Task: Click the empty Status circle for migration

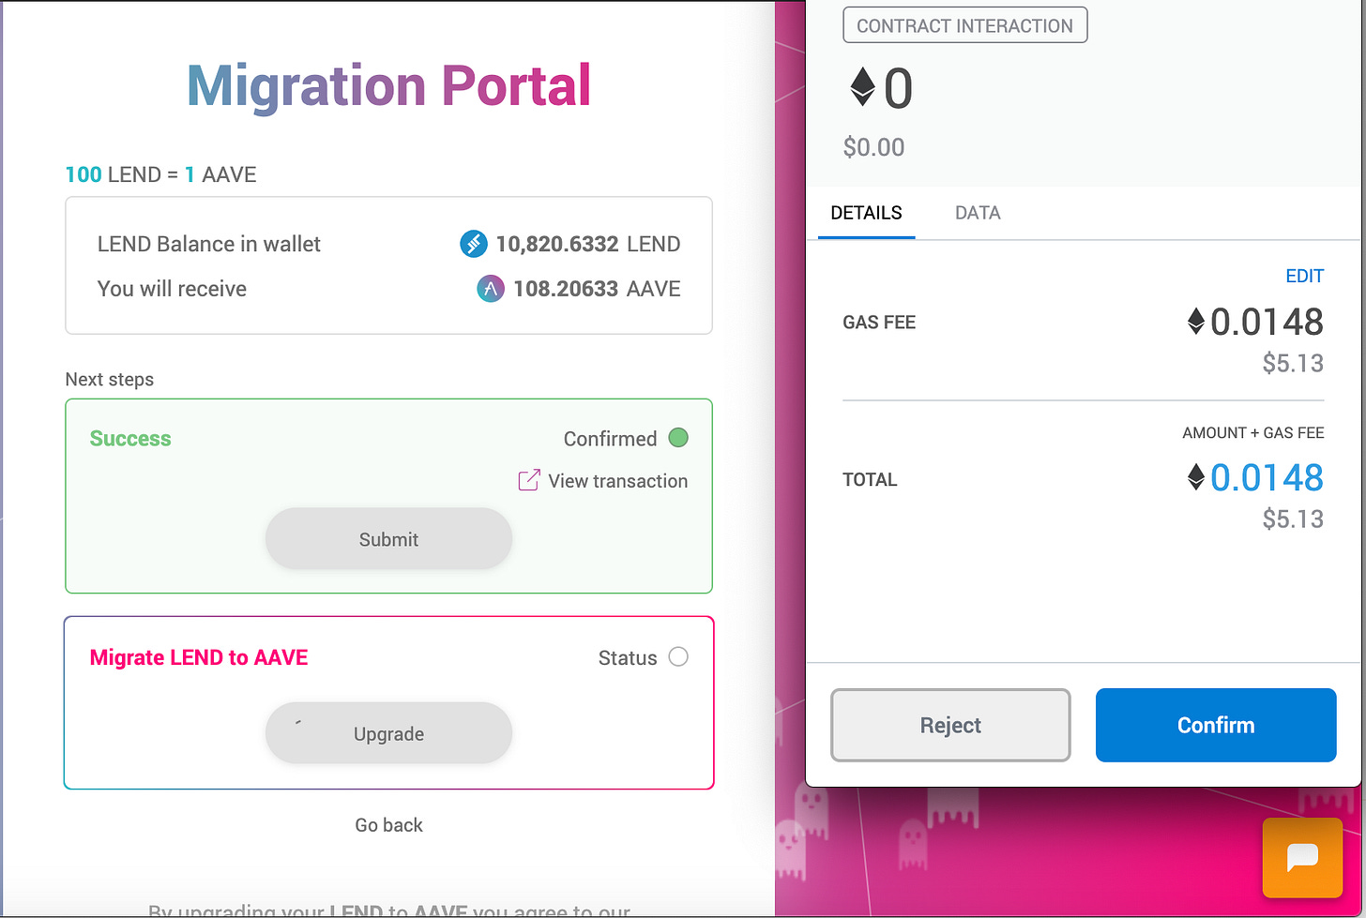Action: pos(678,657)
